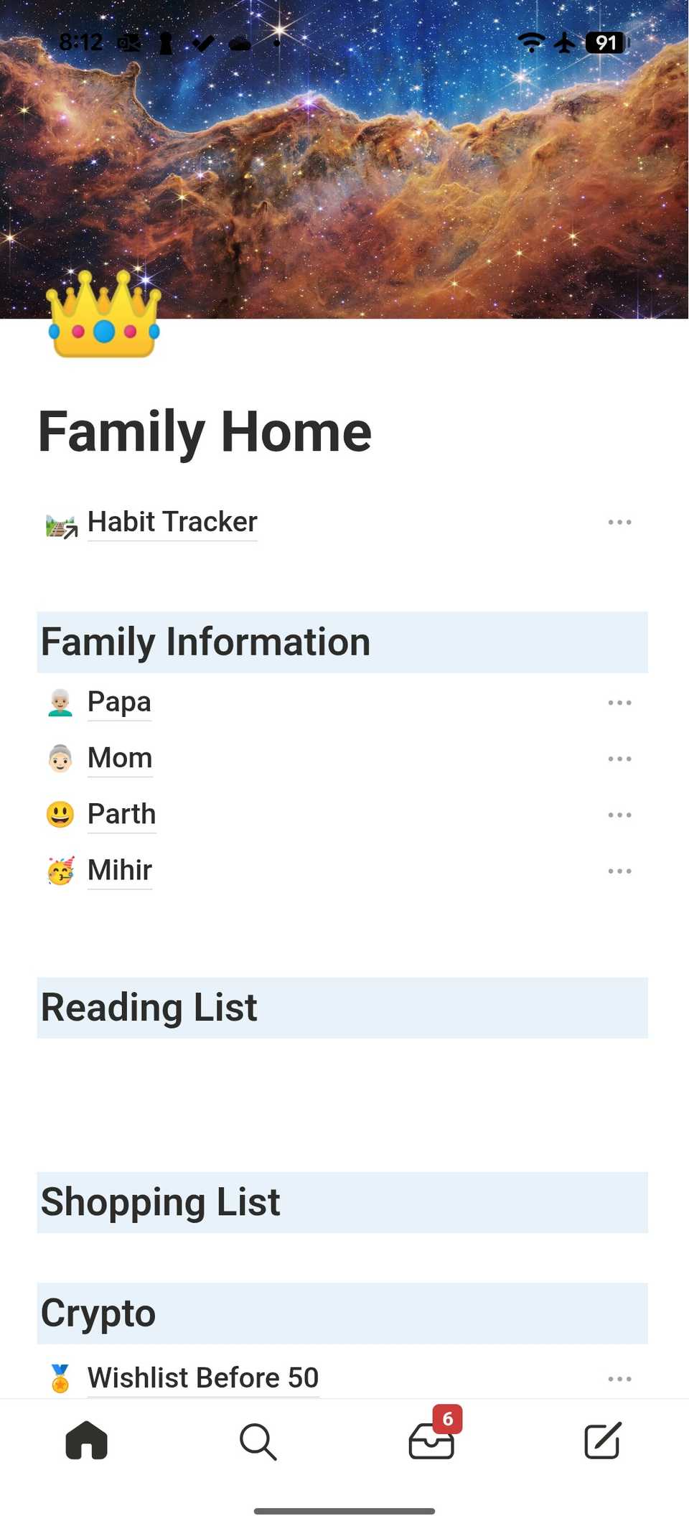Tap the Mihir party-face icon
Screen dimensions: 689x1531
pos(60,871)
